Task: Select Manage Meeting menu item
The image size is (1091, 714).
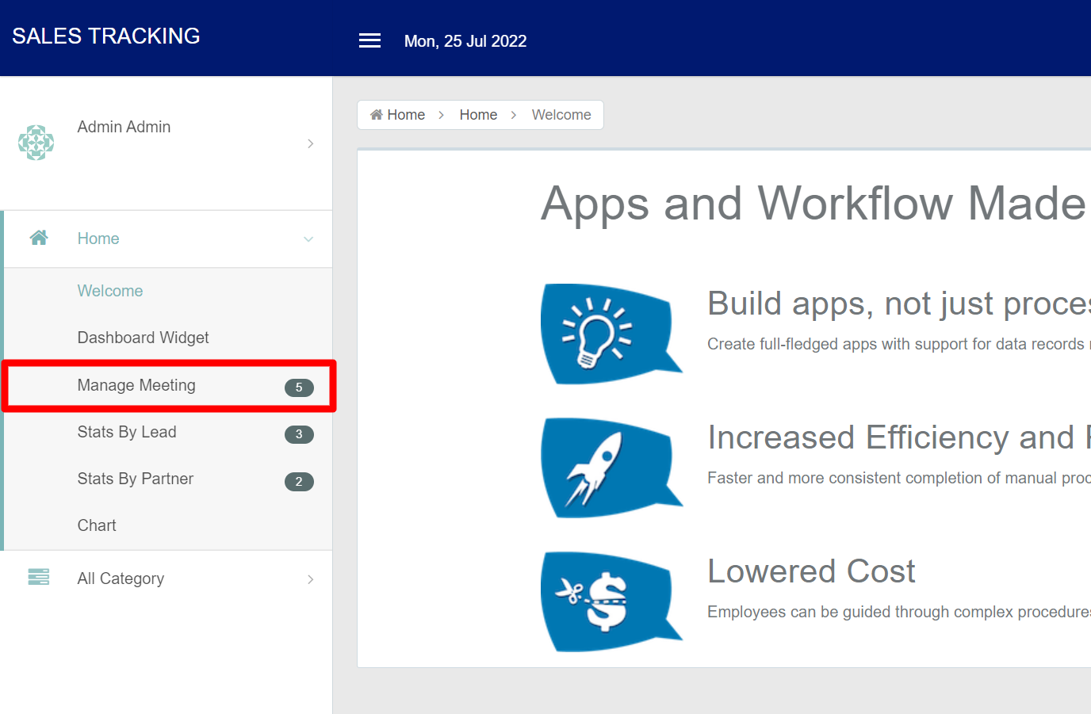Action: click(x=136, y=385)
